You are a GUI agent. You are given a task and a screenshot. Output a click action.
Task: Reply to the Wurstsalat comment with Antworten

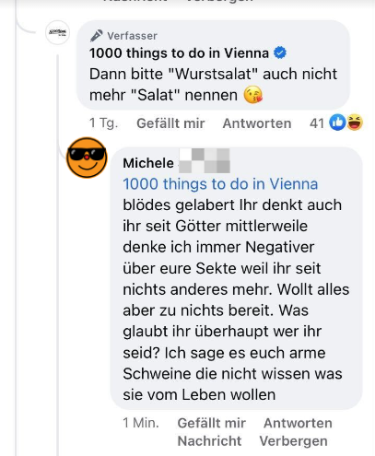pos(257,123)
